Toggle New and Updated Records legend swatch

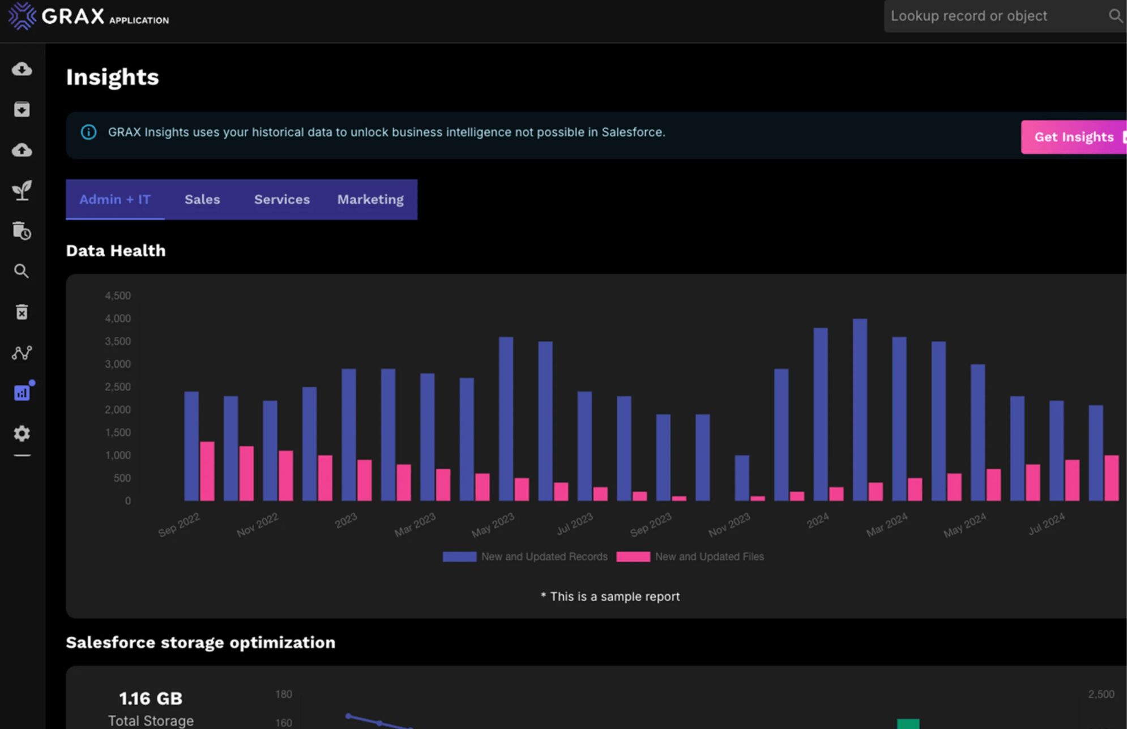pyautogui.click(x=459, y=557)
